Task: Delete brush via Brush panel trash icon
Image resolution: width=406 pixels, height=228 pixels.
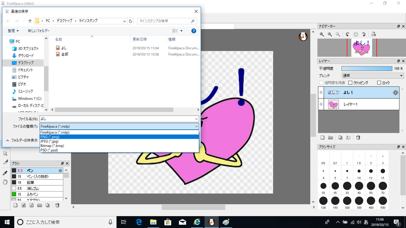Action: (57, 205)
